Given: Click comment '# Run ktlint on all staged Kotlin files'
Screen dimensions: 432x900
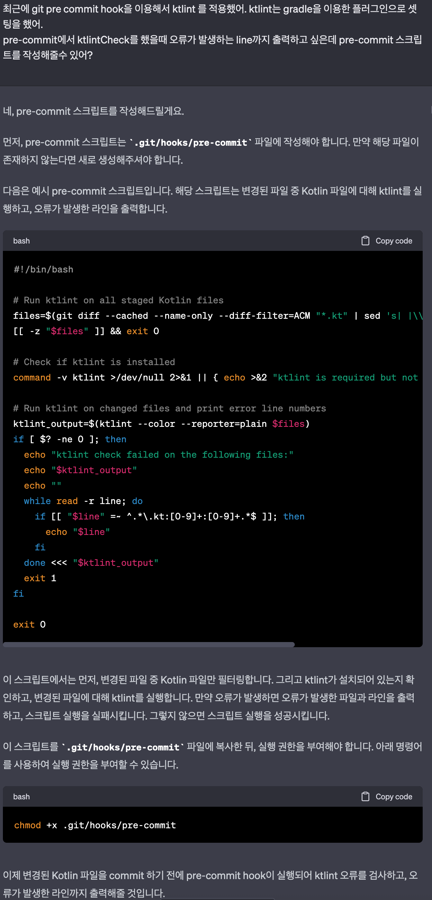Looking at the screenshot, I should tap(118, 300).
